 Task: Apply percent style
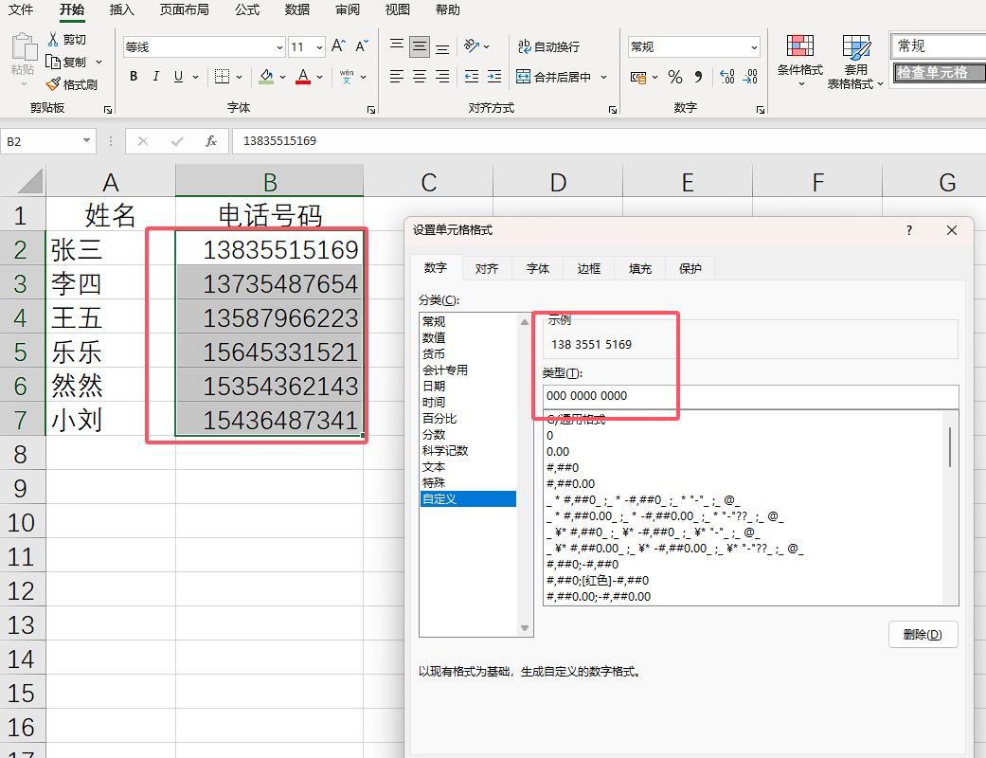(675, 77)
